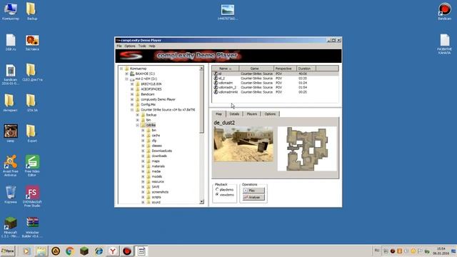Viewport: 457px width, 257px height.
Task: Expand the ACEOFSPADES folder node
Action: tap(132, 89)
